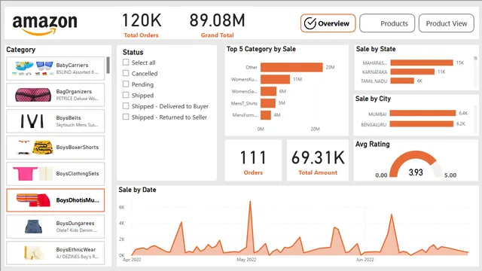This screenshot has width=482, height=271.
Task: Click the WomensKu... sales bar
Action: tap(275, 79)
